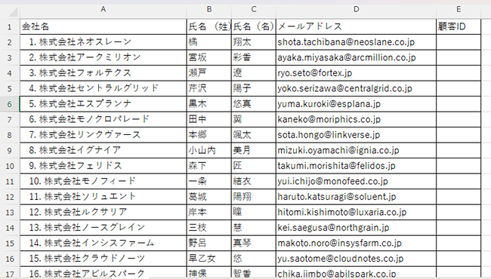Click email haruto.katsuragi@soluent.jp
491x279 pixels.
point(356,197)
